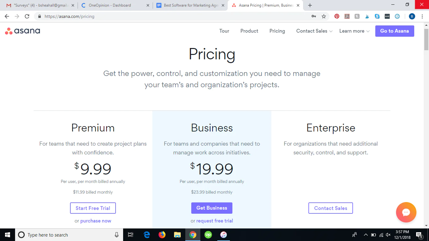Screen dimensions: 429x241
Task: Show hidden system tray icons chevron
Action: tap(366, 235)
